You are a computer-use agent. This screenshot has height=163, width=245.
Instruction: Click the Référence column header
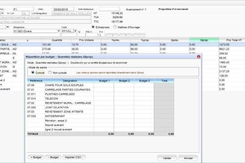[36, 81]
